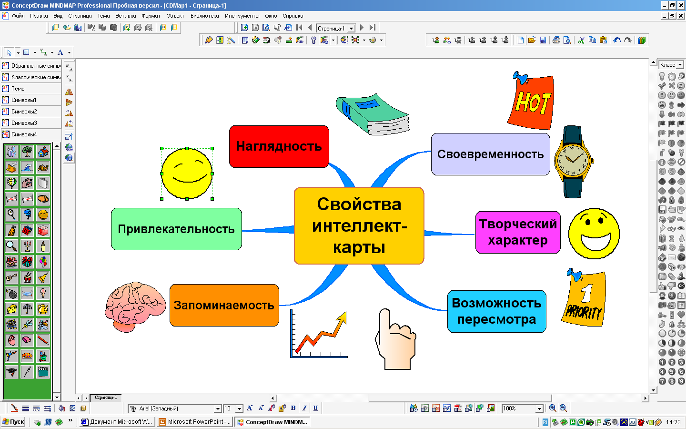Click the Microsoft PowerPoint taskbar button

click(x=194, y=422)
